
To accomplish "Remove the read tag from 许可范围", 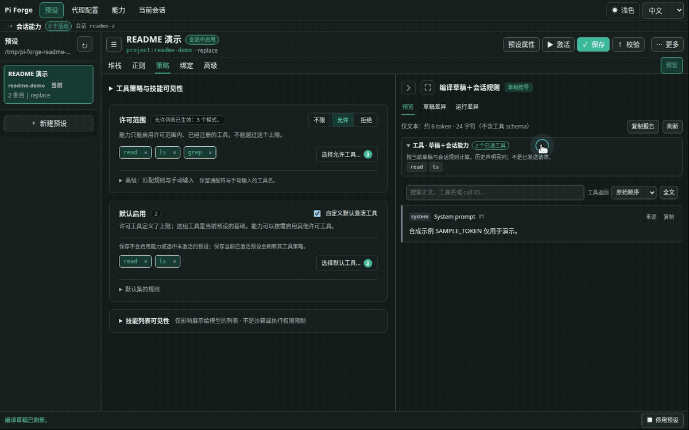I will [146, 153].
